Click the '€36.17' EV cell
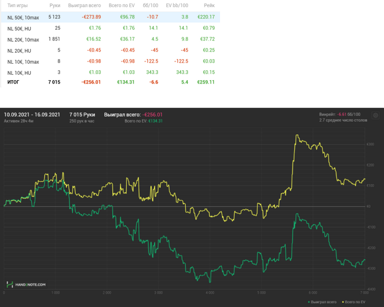Image resolution: width=384 pixels, height=307 pixels. pos(127,39)
